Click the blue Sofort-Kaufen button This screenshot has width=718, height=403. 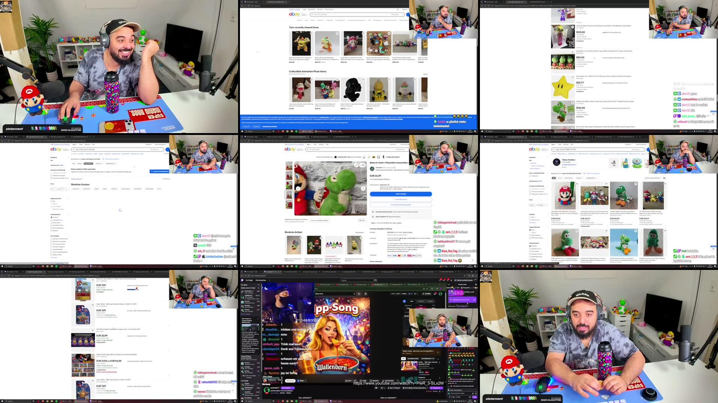coord(400,194)
